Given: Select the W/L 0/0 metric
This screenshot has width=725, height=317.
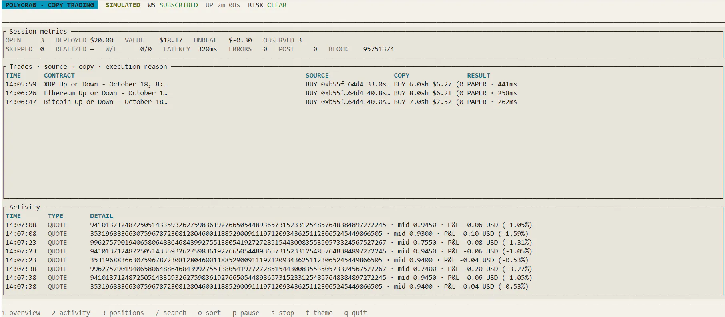Looking at the screenshot, I should [x=129, y=49].
